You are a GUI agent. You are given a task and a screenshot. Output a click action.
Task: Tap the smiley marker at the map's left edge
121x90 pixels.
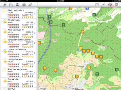(39, 43)
